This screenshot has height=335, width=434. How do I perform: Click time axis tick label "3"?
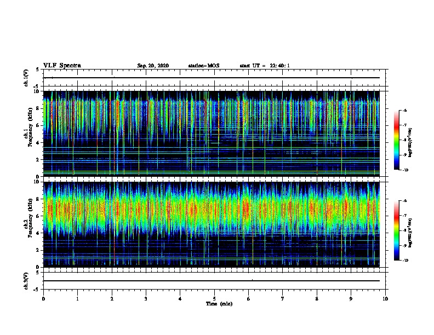click(x=146, y=299)
